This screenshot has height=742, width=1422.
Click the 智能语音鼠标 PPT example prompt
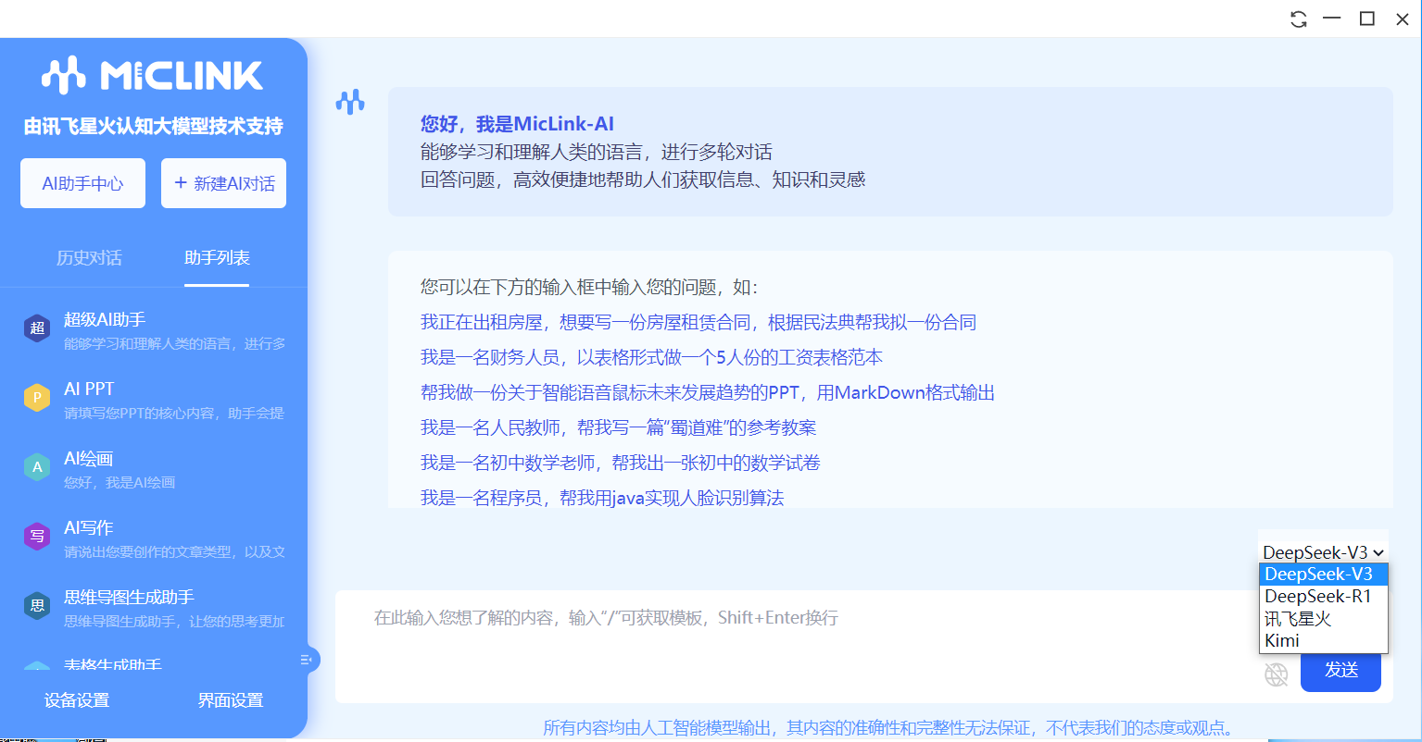pyautogui.click(x=708, y=392)
